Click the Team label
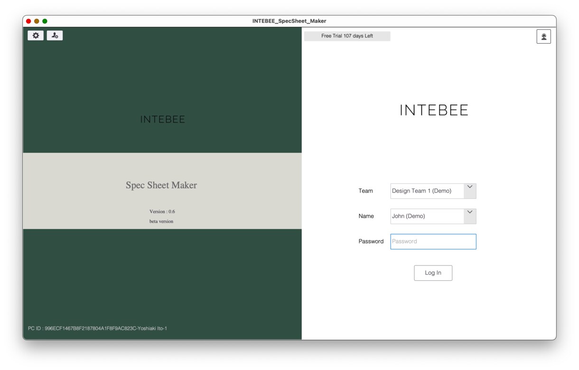The height and width of the screenshot is (370, 579). (x=366, y=191)
